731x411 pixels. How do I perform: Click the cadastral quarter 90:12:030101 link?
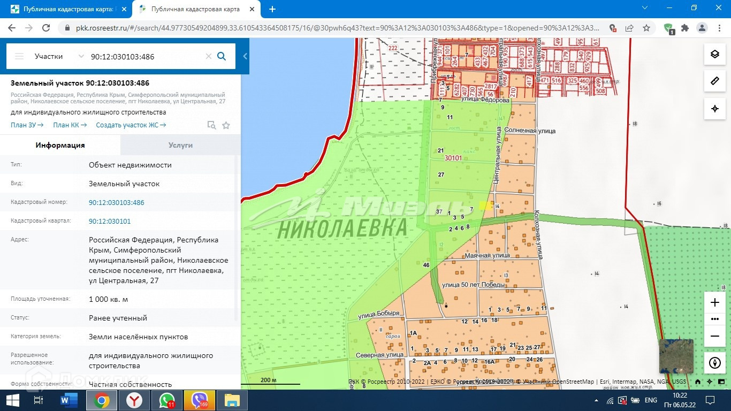110,221
